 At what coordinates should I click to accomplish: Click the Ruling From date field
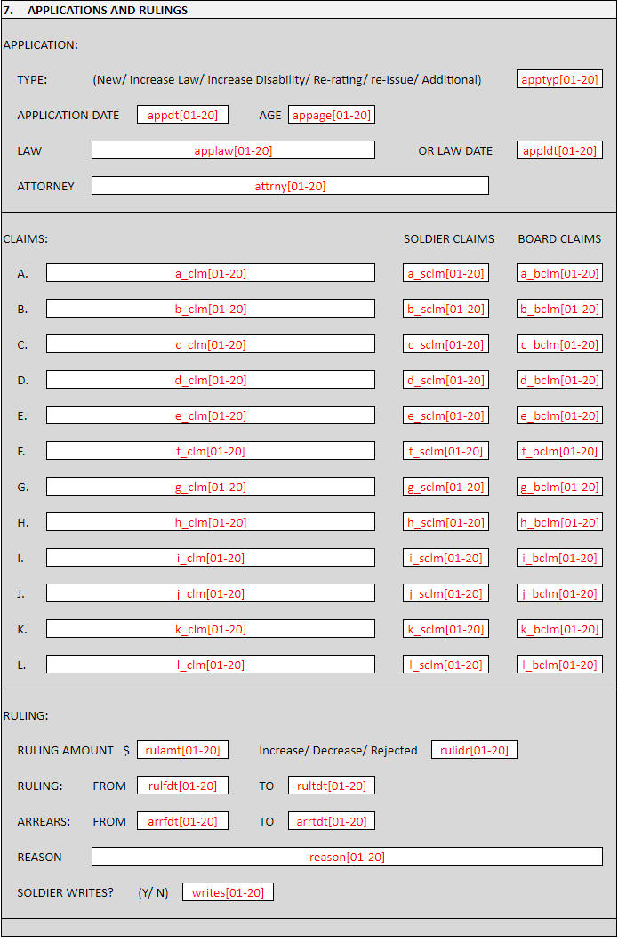coord(182,786)
